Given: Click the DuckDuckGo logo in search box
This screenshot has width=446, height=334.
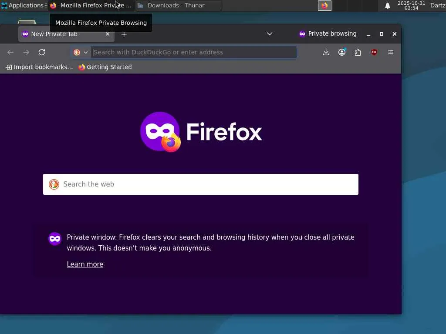Looking at the screenshot, I should click(x=54, y=184).
